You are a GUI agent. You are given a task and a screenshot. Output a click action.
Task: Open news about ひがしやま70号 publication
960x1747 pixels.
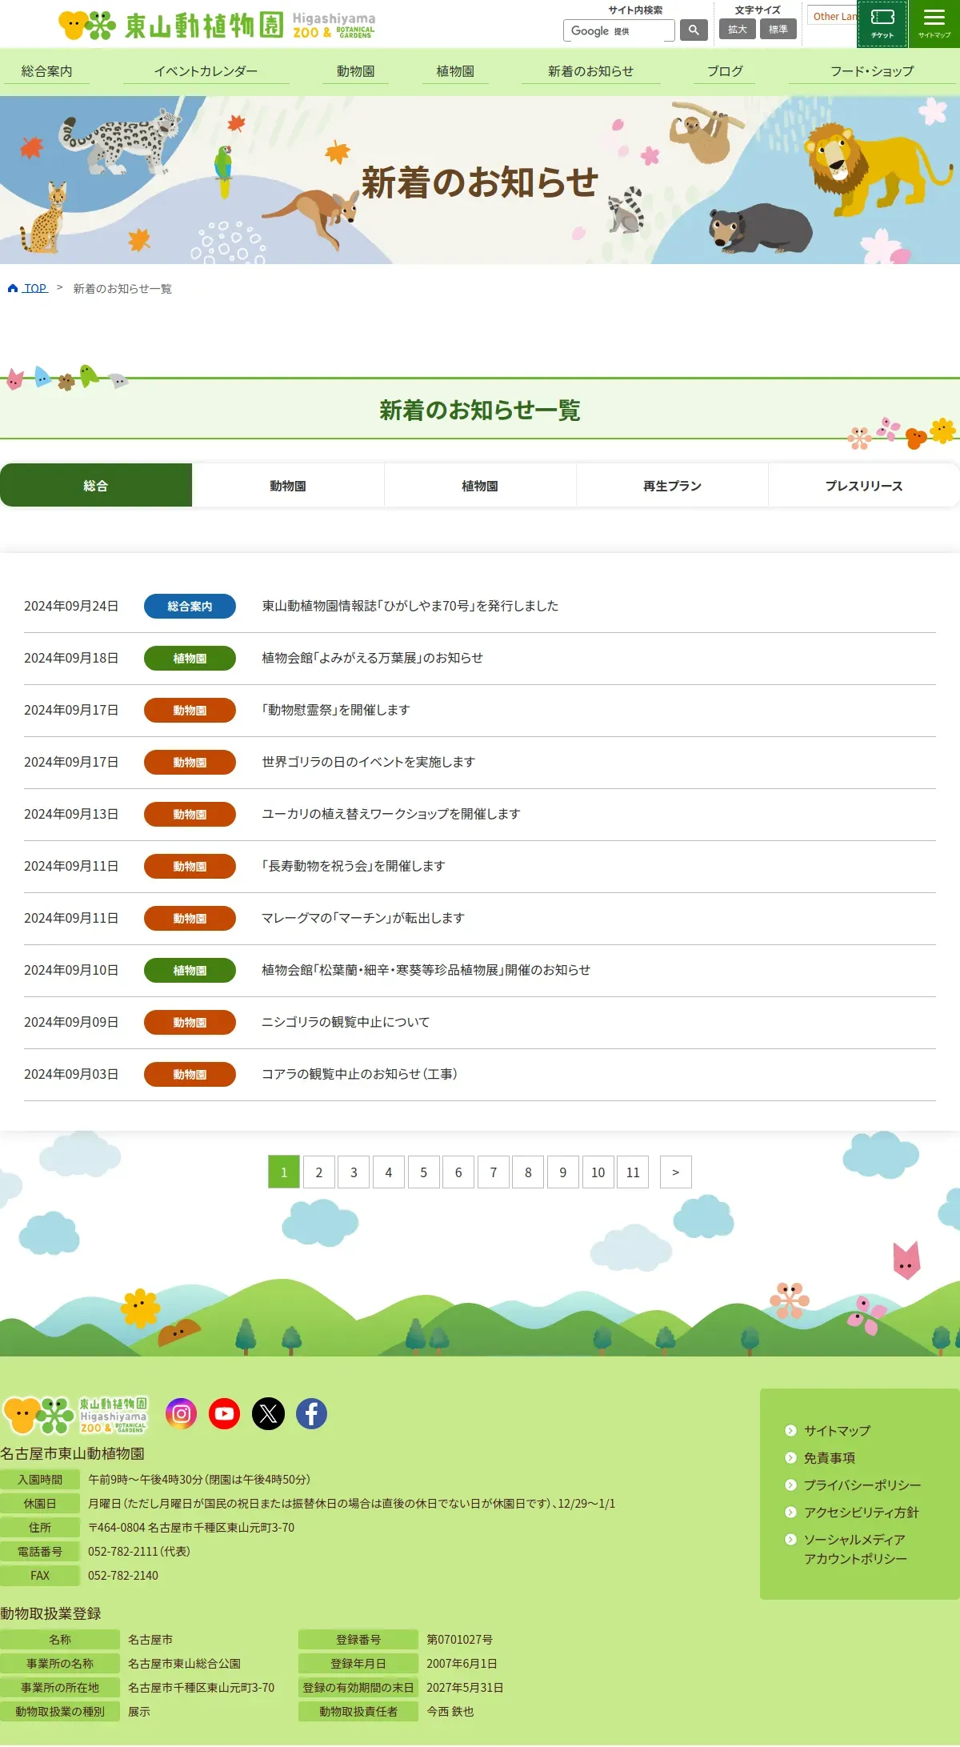[410, 606]
